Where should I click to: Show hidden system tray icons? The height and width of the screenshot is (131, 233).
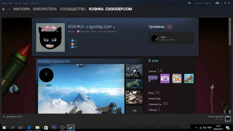point(196,128)
